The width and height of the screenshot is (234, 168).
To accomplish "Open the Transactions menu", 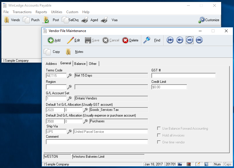I will pos(22,12).
